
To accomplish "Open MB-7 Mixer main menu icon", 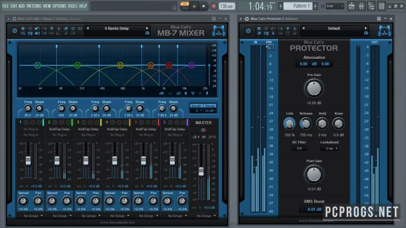I will tap(23, 28).
